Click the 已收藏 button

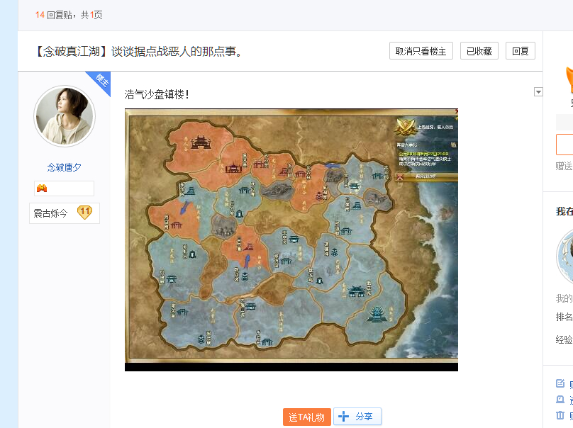click(x=479, y=51)
